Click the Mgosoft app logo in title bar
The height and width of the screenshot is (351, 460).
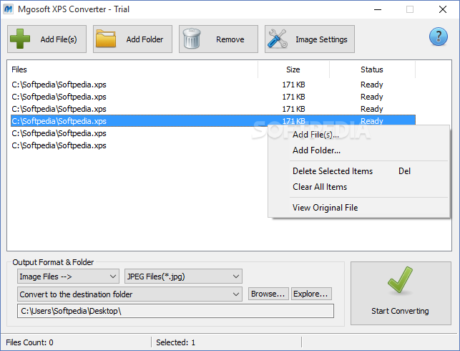click(x=8, y=9)
